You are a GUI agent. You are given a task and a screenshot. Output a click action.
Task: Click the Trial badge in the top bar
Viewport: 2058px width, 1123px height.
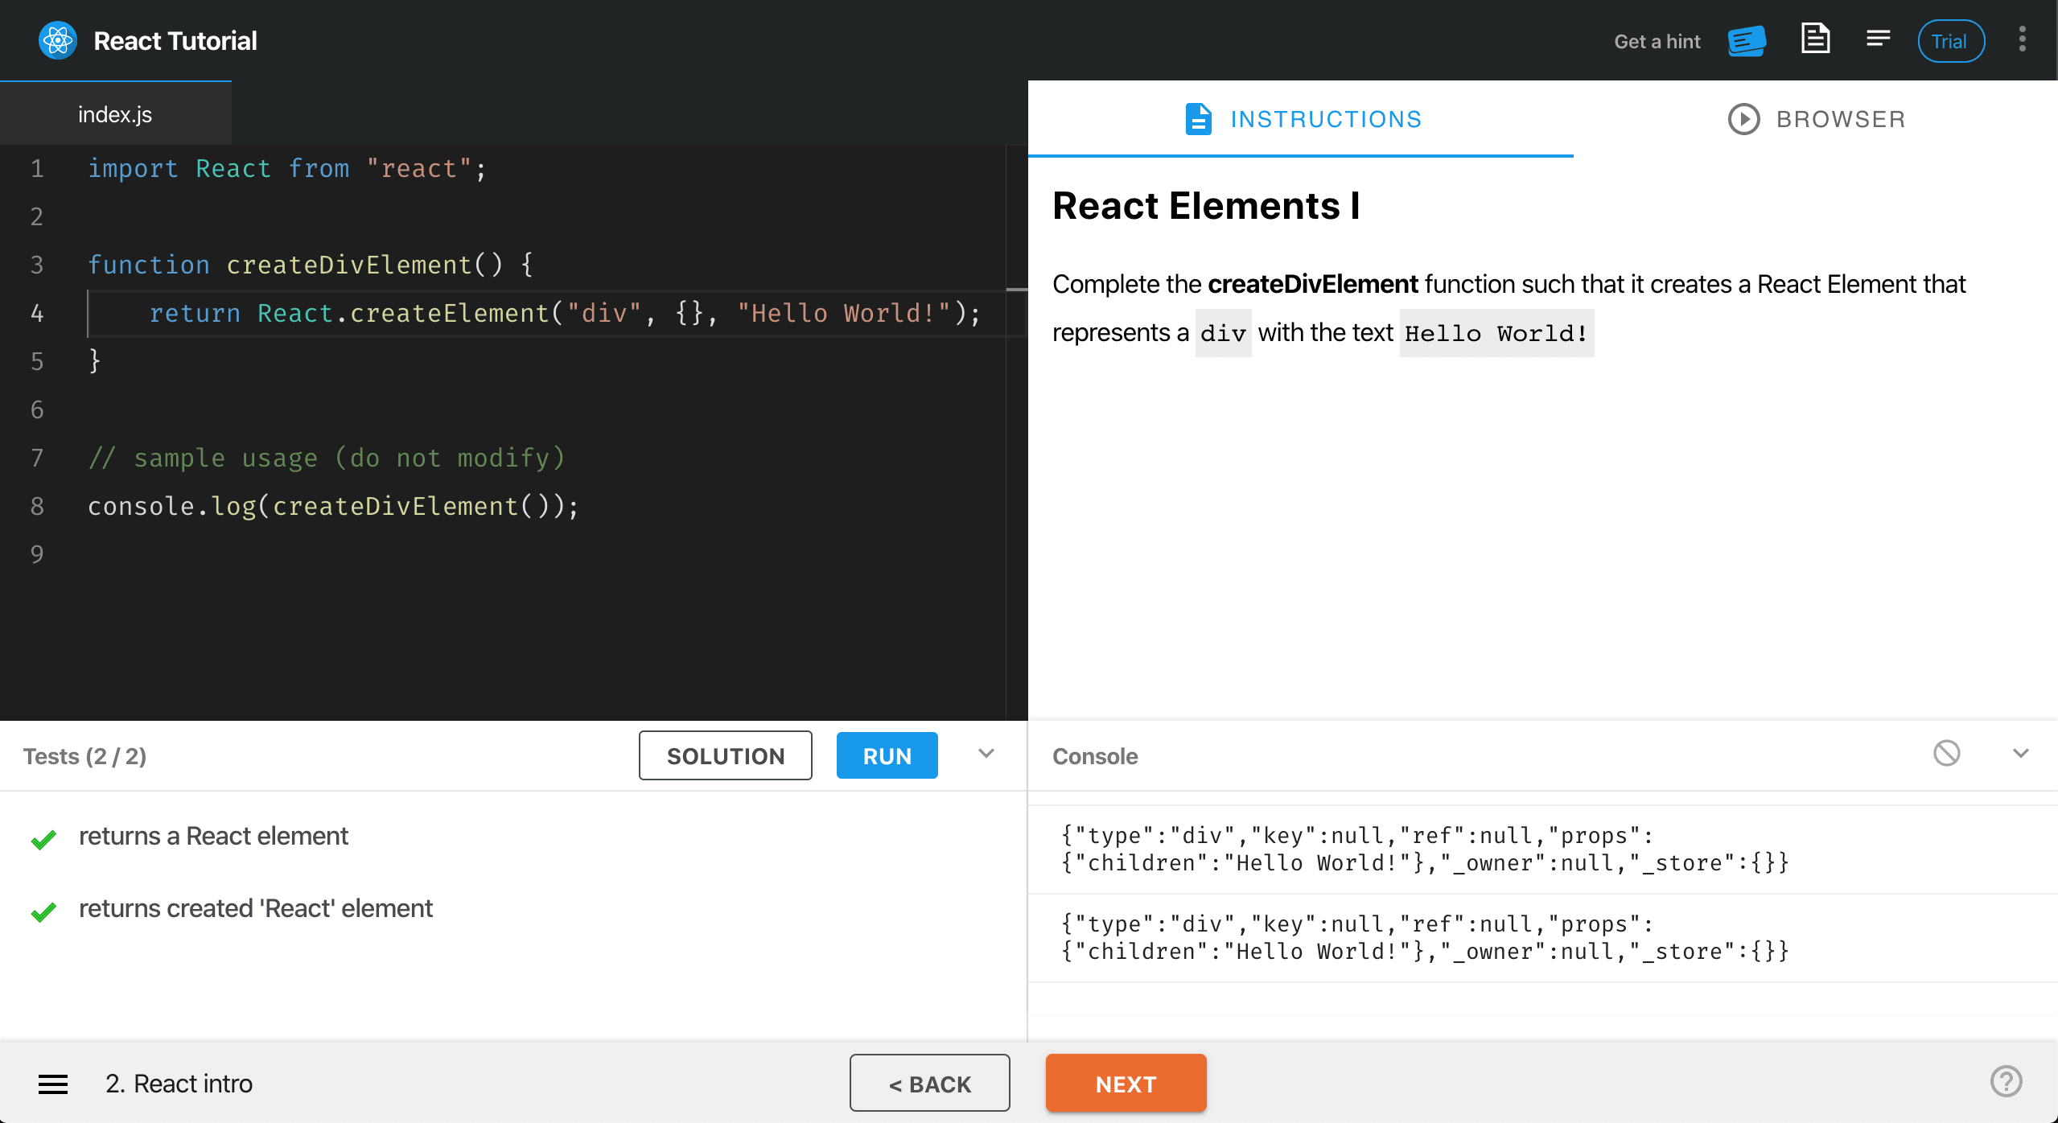1950,40
